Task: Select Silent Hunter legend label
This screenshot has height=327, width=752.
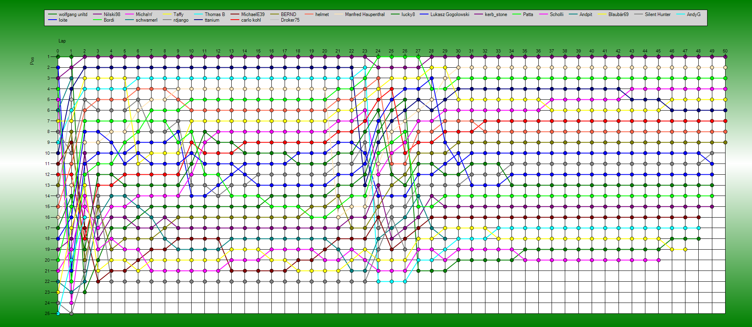Action: (x=657, y=14)
